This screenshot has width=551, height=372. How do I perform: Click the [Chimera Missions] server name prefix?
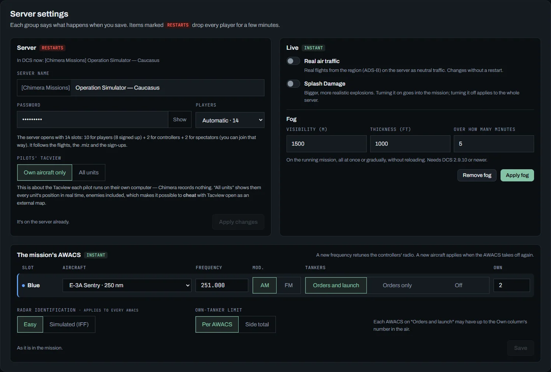coord(46,88)
